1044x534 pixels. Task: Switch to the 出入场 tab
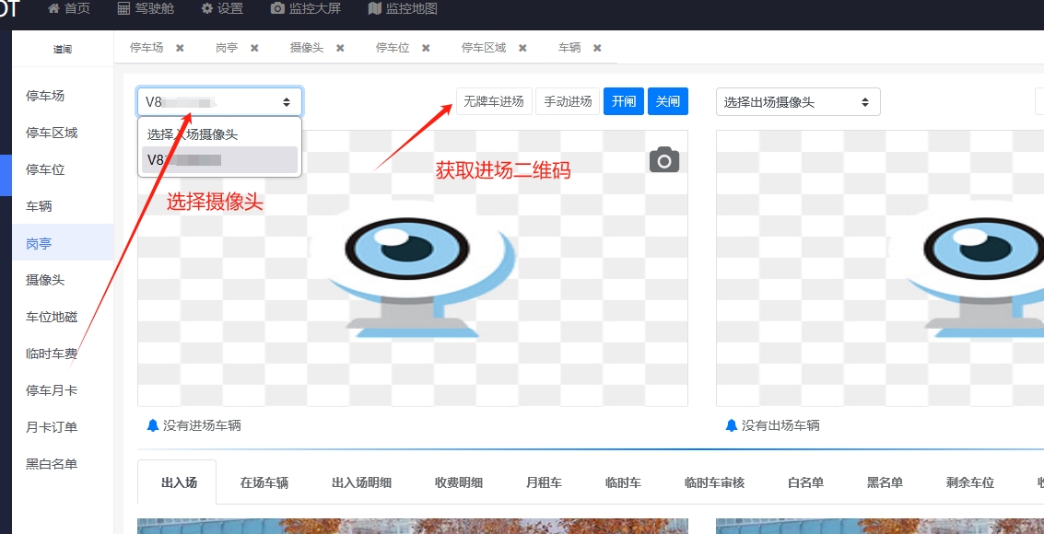pos(179,482)
